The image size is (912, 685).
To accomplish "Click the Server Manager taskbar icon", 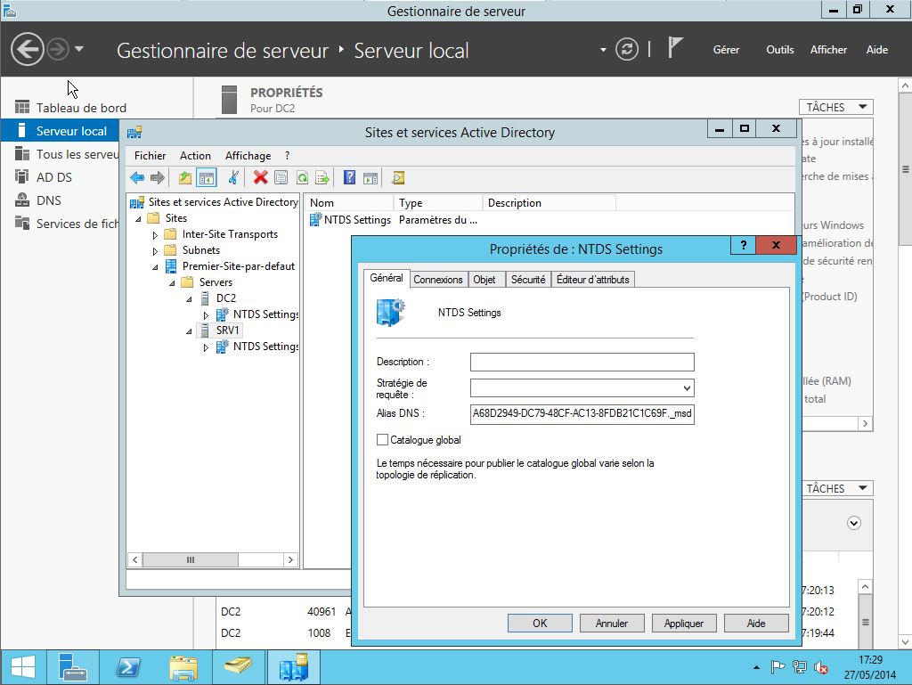I will pyautogui.click(x=73, y=667).
